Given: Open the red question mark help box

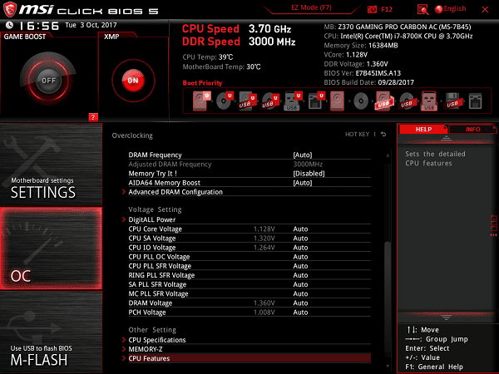Looking at the screenshot, I should point(93,117).
